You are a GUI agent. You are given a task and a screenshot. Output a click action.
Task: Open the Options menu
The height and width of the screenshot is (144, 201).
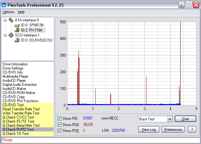(x=8, y=12)
